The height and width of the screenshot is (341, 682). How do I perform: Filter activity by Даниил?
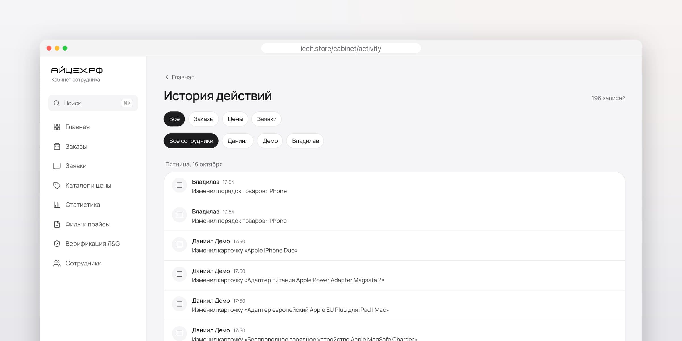coord(238,141)
